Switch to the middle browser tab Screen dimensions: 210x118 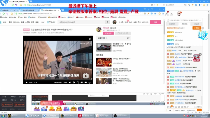click(29, 10)
